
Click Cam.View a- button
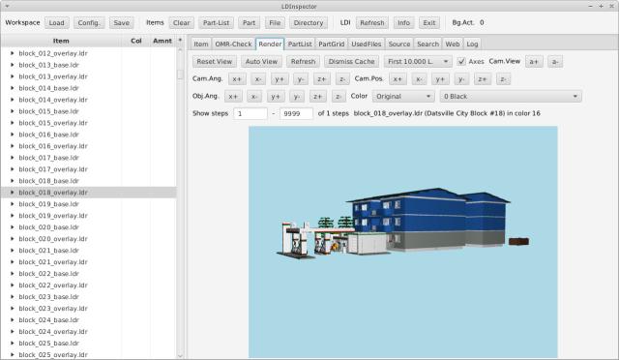click(x=555, y=62)
